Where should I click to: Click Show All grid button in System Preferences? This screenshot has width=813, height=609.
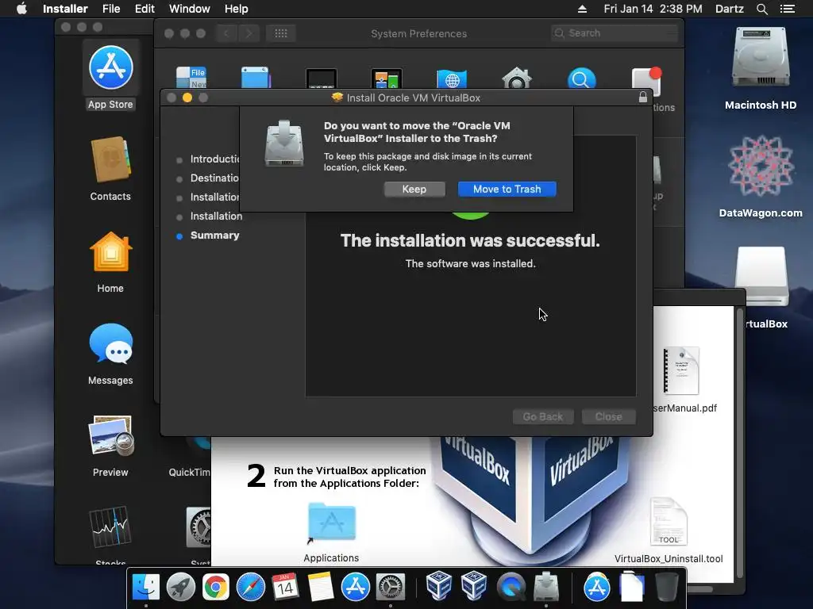click(x=280, y=33)
